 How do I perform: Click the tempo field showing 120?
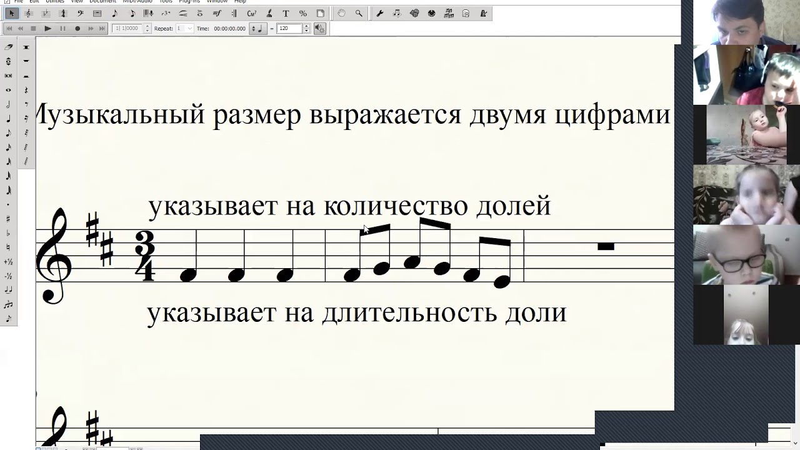(x=290, y=28)
